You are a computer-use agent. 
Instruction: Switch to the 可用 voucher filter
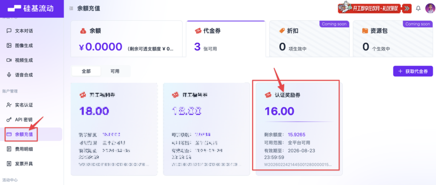(x=115, y=72)
